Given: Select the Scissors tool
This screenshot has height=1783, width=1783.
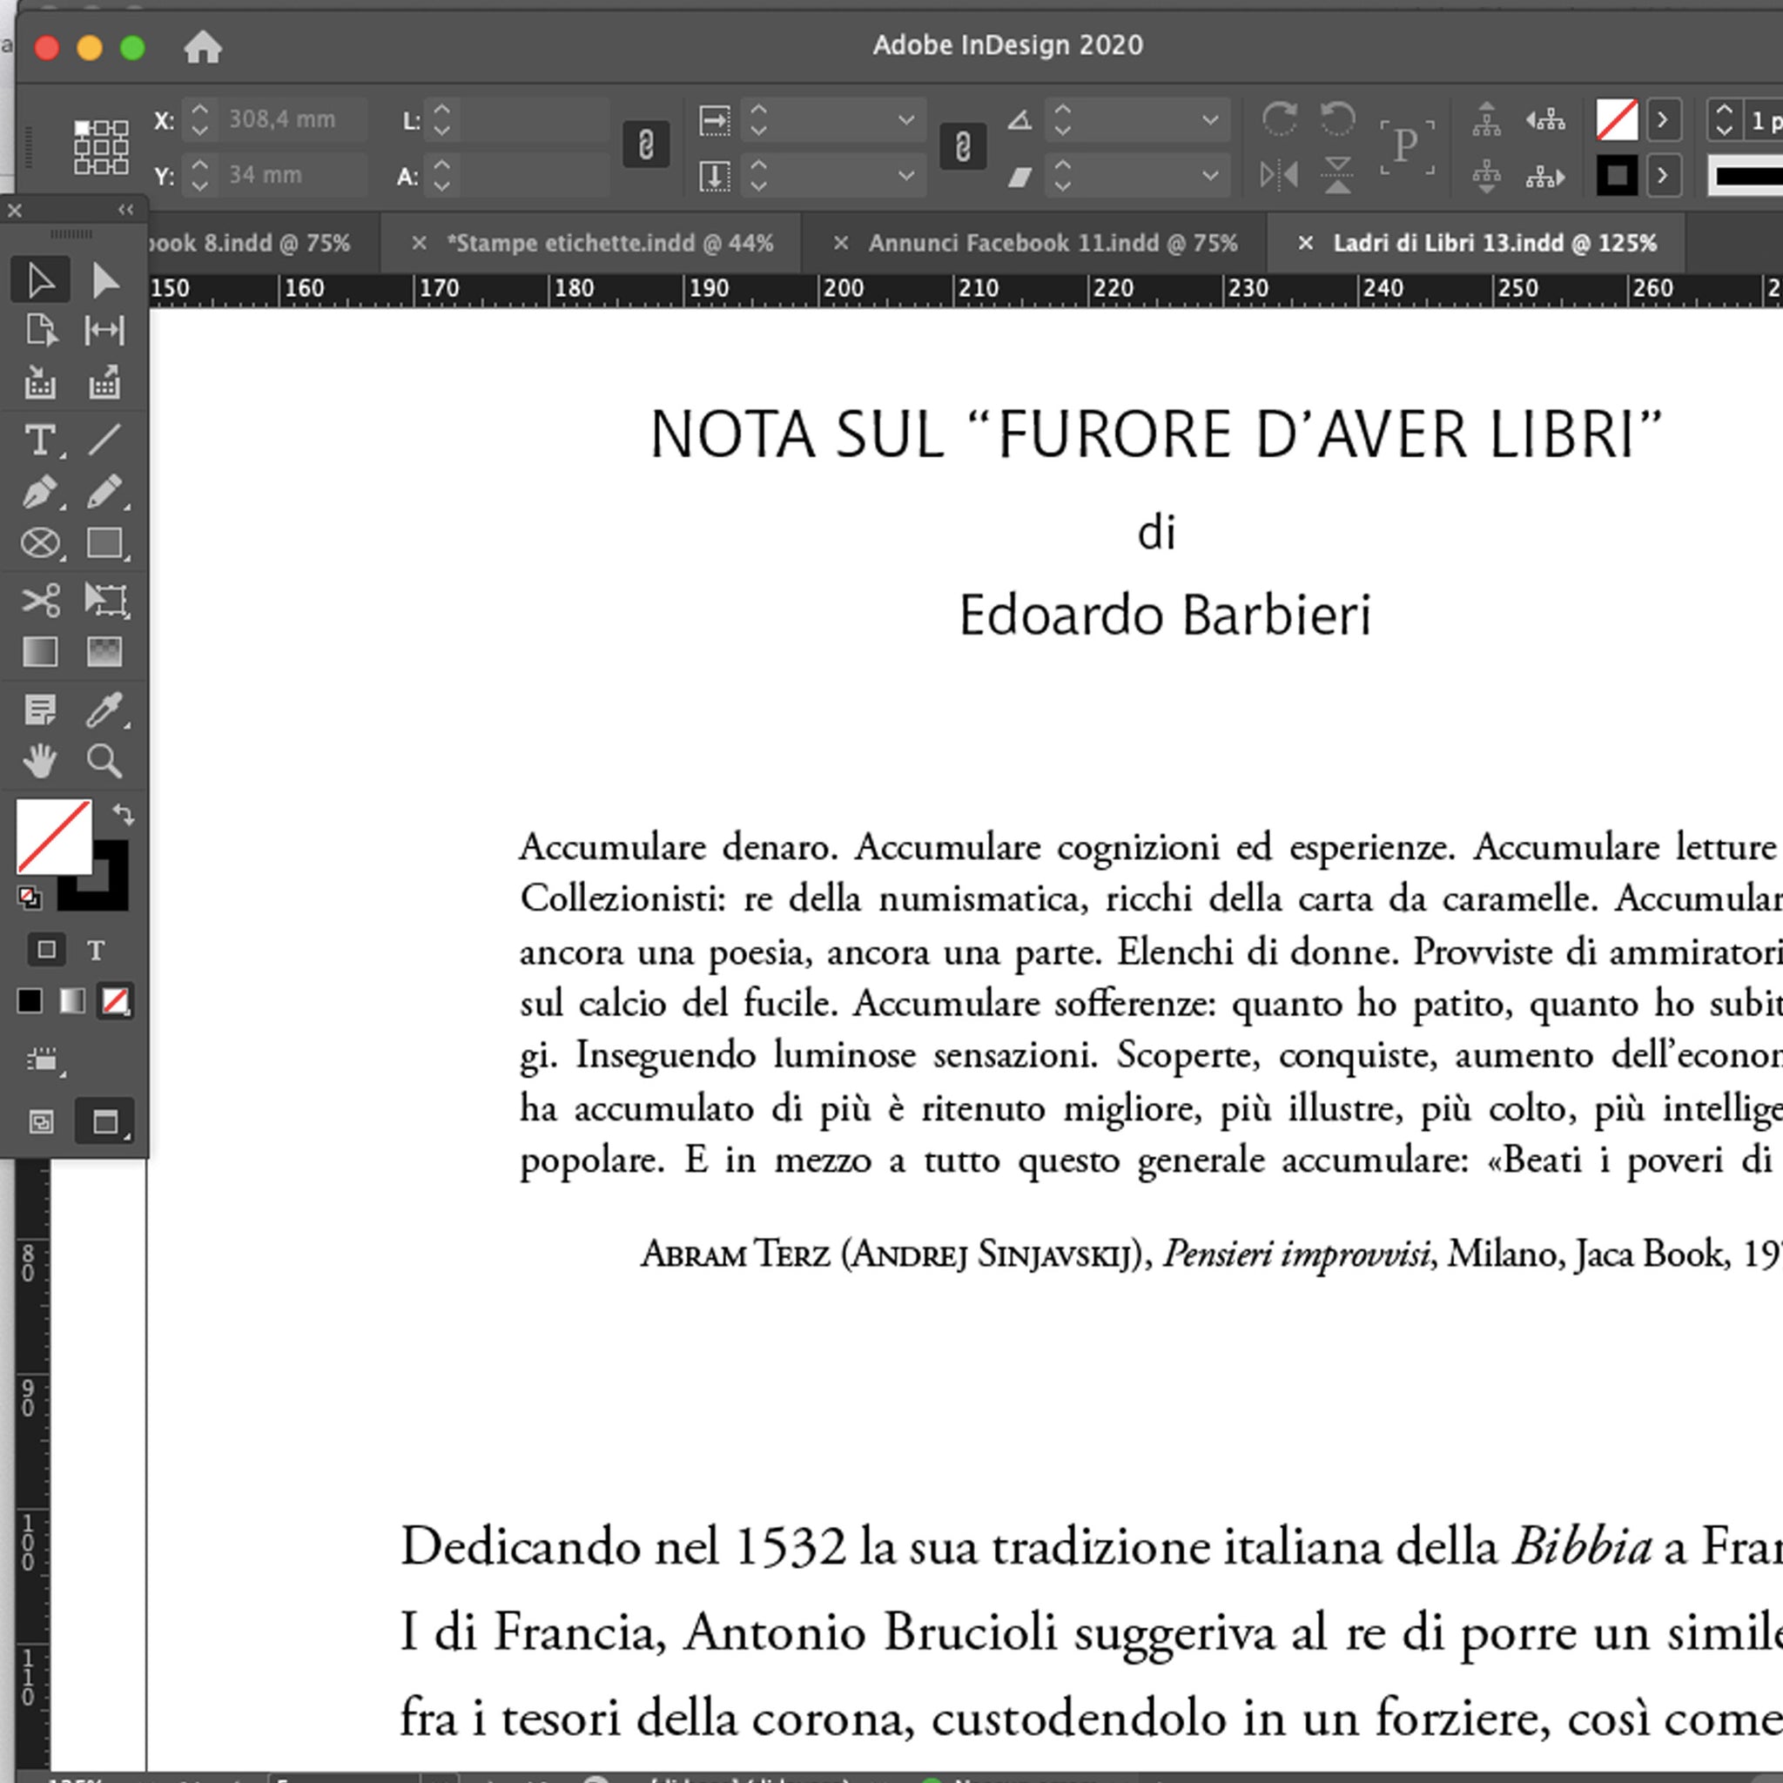Looking at the screenshot, I should (x=41, y=601).
